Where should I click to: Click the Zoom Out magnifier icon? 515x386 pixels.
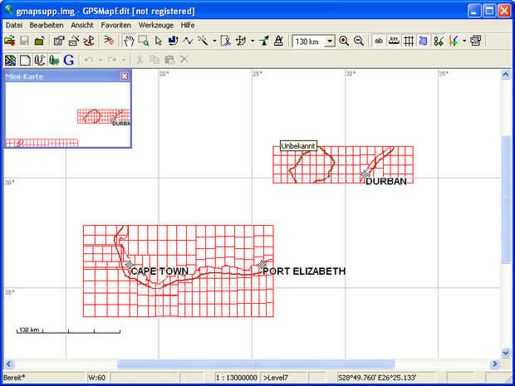click(359, 41)
